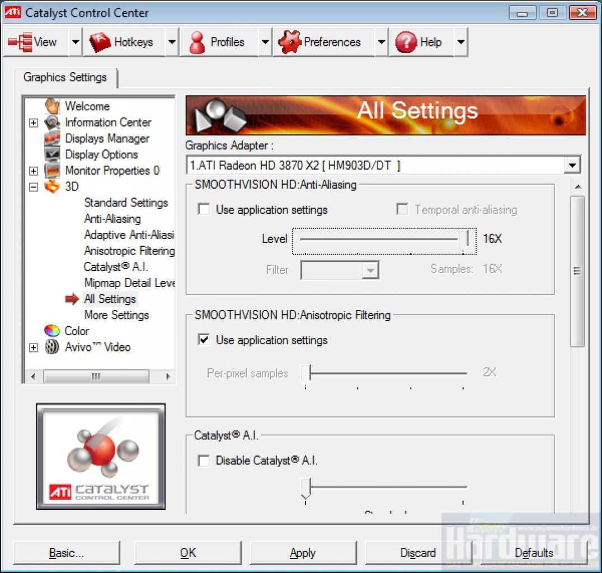Open Catalyst A.I. tree item
The width and height of the screenshot is (602, 573).
[116, 266]
